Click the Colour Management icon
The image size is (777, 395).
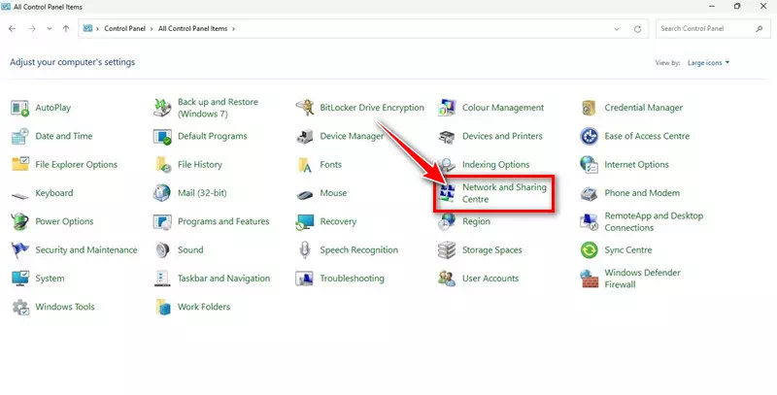pyautogui.click(x=447, y=108)
